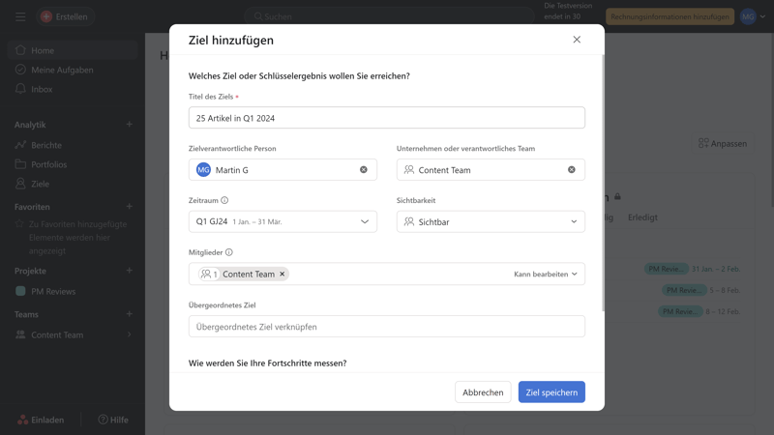The height and width of the screenshot is (435, 774).
Task: Switch to Erledigt tab in background
Action: tap(642, 217)
